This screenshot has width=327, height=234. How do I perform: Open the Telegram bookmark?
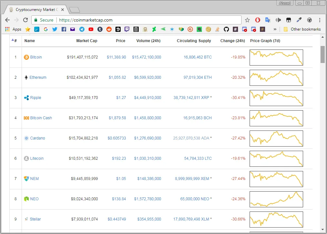point(82,29)
